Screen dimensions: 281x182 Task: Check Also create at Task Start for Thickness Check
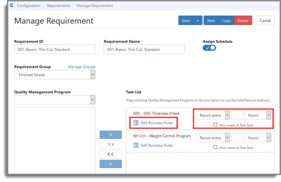(216, 124)
